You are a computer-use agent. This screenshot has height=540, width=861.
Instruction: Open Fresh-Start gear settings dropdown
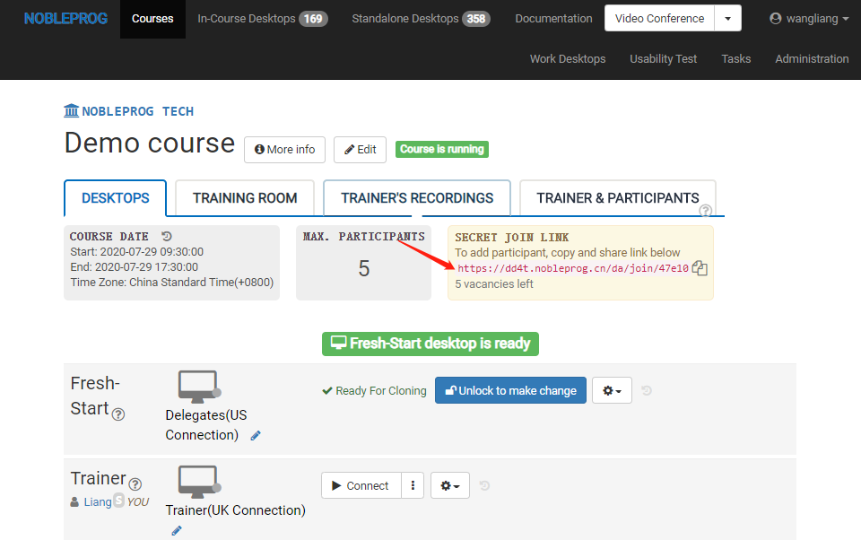pos(612,390)
